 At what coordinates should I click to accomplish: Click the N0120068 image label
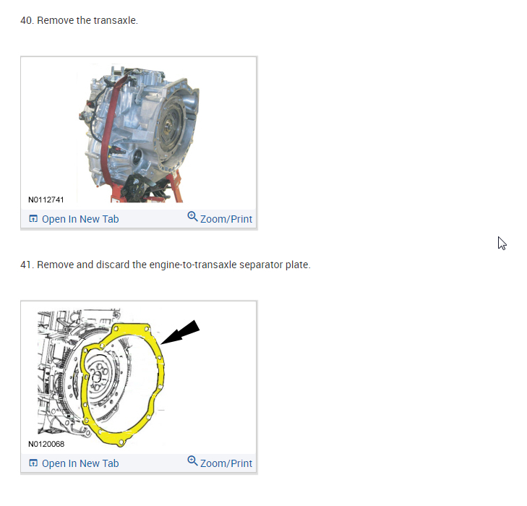click(x=46, y=444)
